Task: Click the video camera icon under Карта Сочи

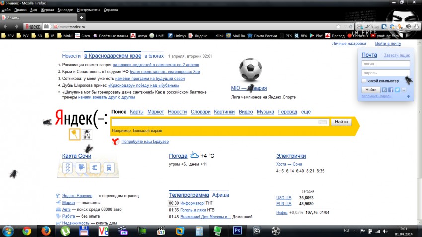Action: pos(80,168)
